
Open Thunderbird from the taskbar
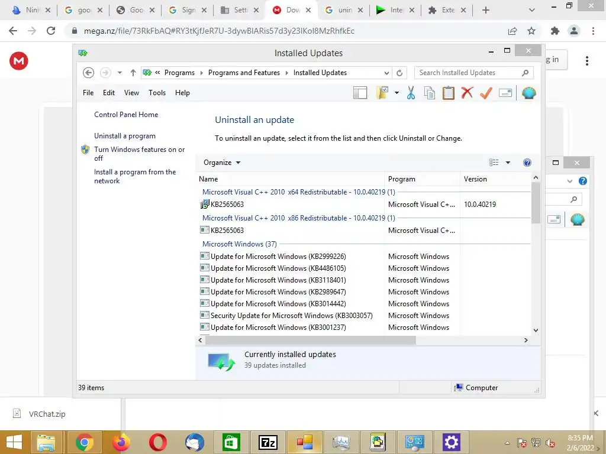click(194, 442)
